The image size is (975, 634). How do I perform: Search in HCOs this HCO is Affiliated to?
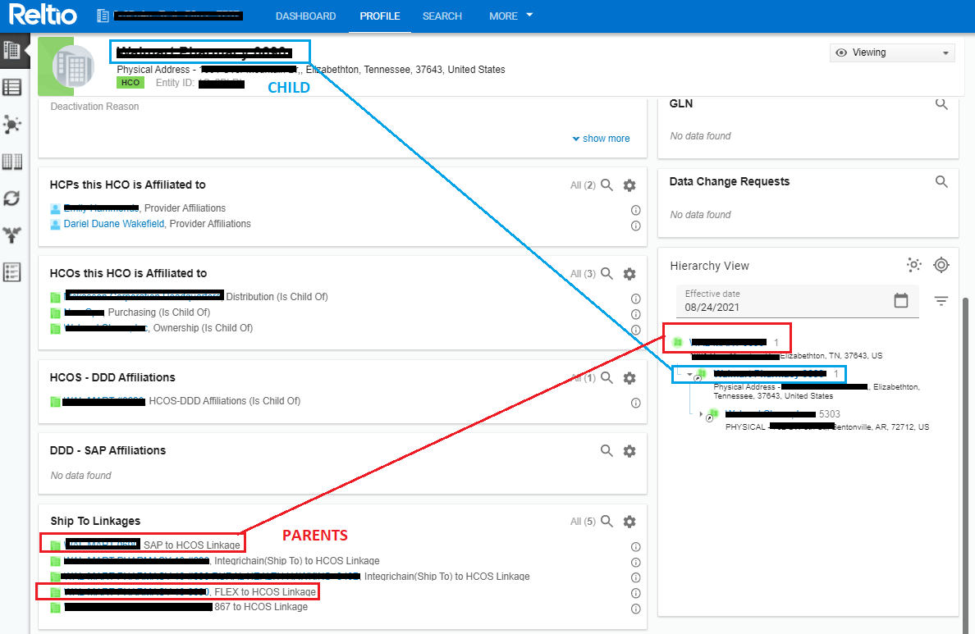(607, 273)
